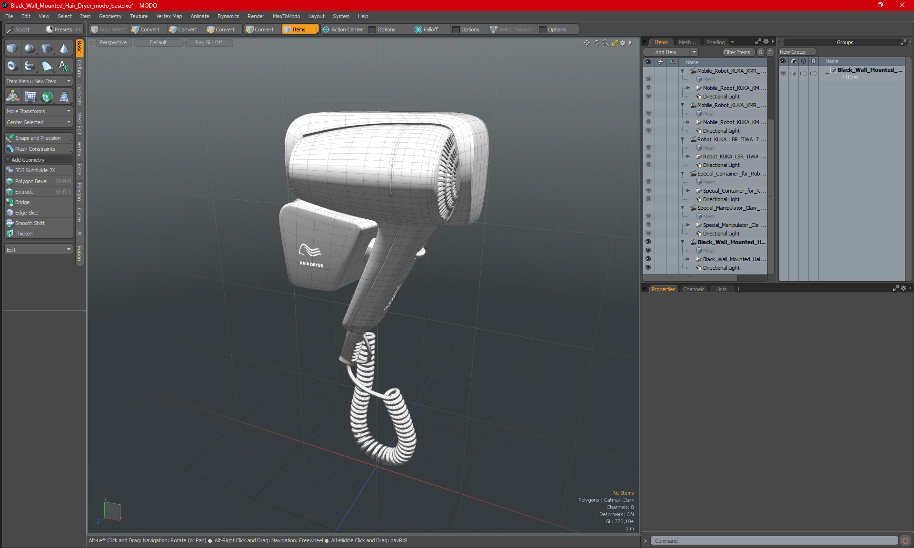Open Item Menu: New Item dropdown
This screenshot has width=914, height=548.
39,81
